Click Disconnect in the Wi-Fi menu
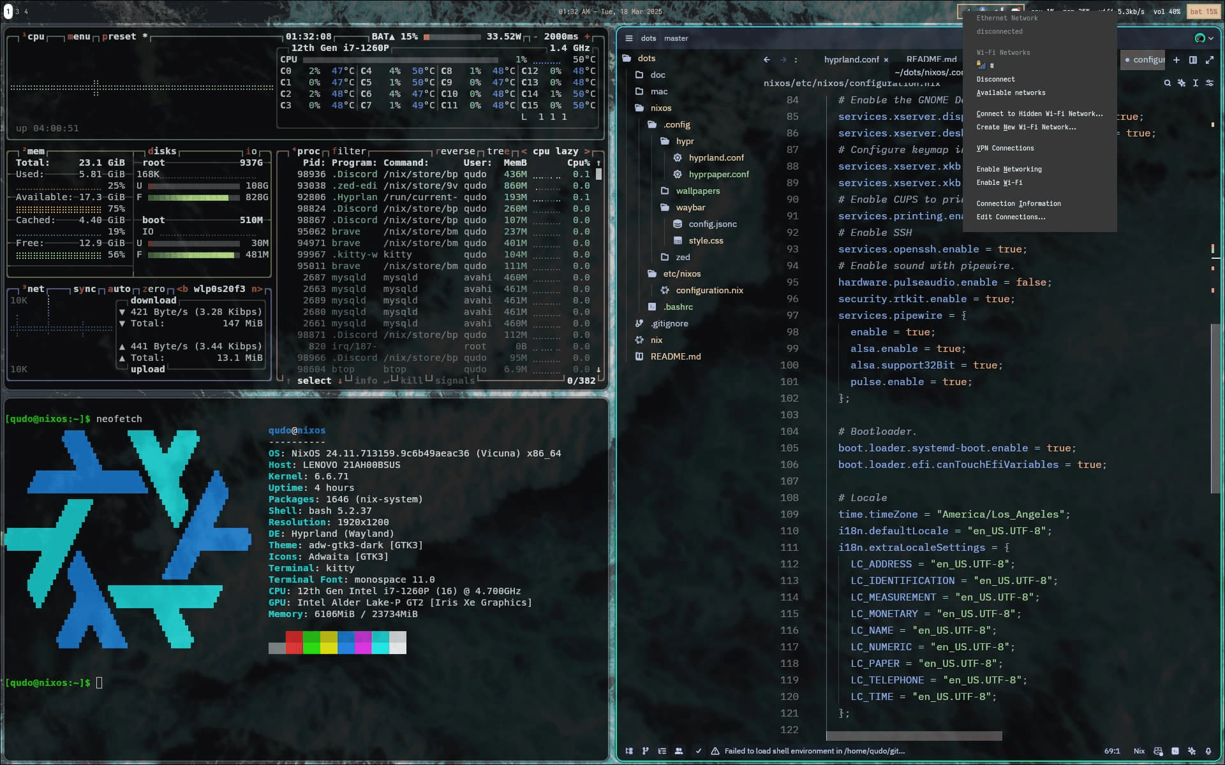1225x765 pixels. pos(995,80)
